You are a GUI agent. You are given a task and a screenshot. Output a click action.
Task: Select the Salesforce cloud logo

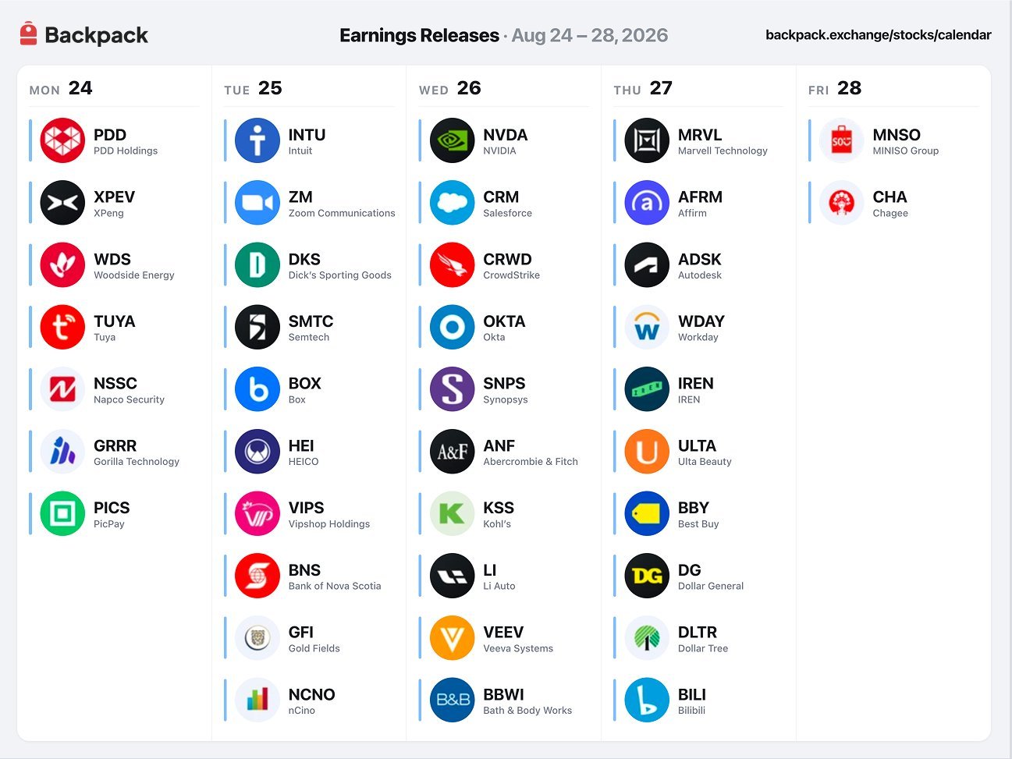coord(453,203)
